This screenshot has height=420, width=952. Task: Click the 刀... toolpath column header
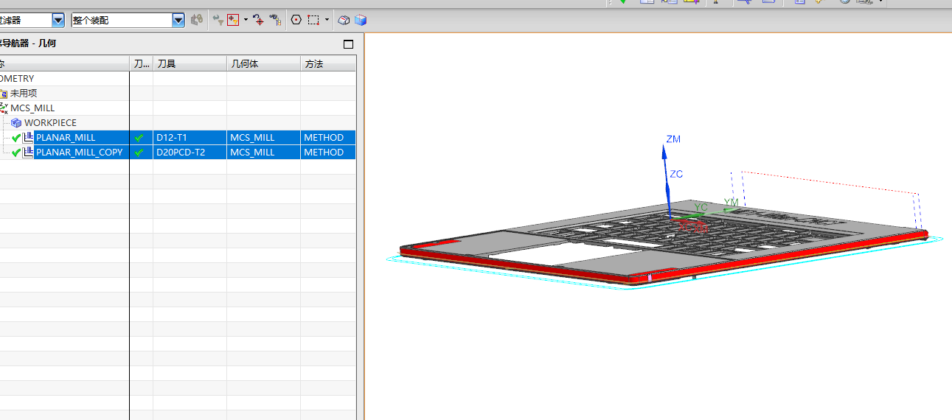point(142,64)
